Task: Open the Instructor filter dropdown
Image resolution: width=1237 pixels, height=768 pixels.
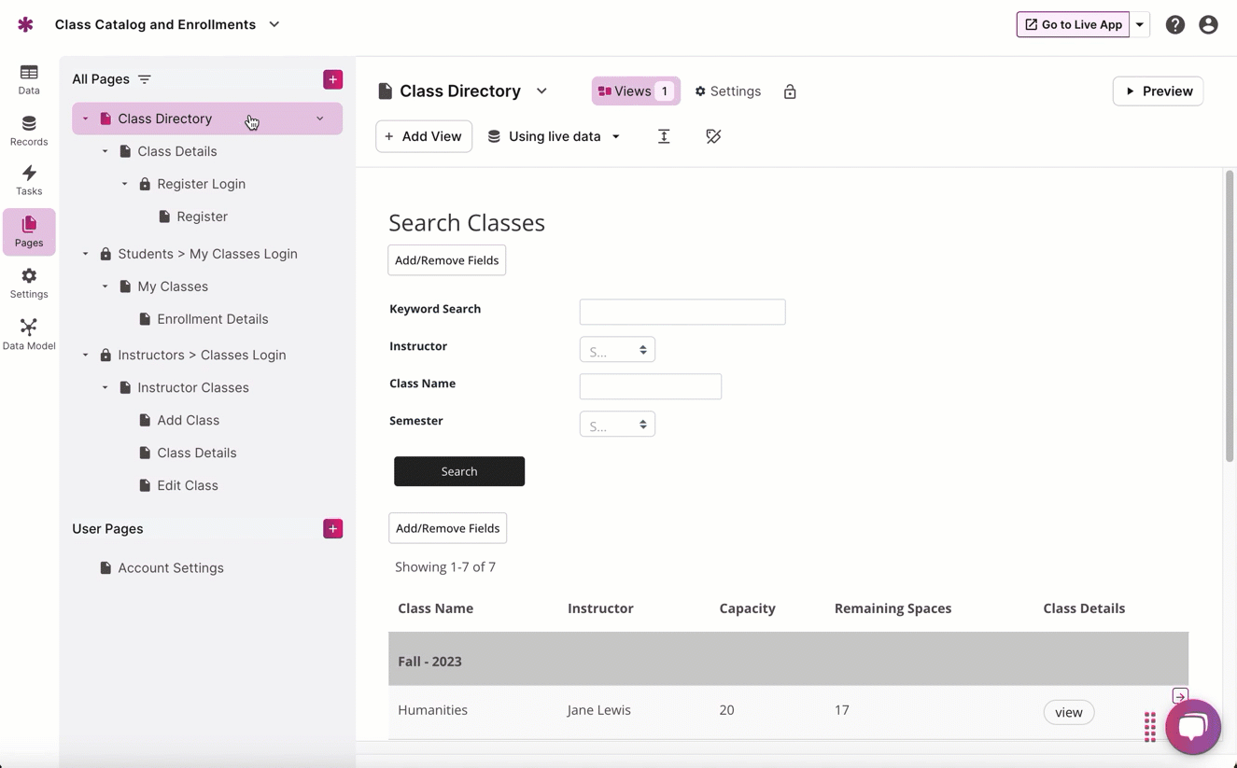Action: point(617,350)
